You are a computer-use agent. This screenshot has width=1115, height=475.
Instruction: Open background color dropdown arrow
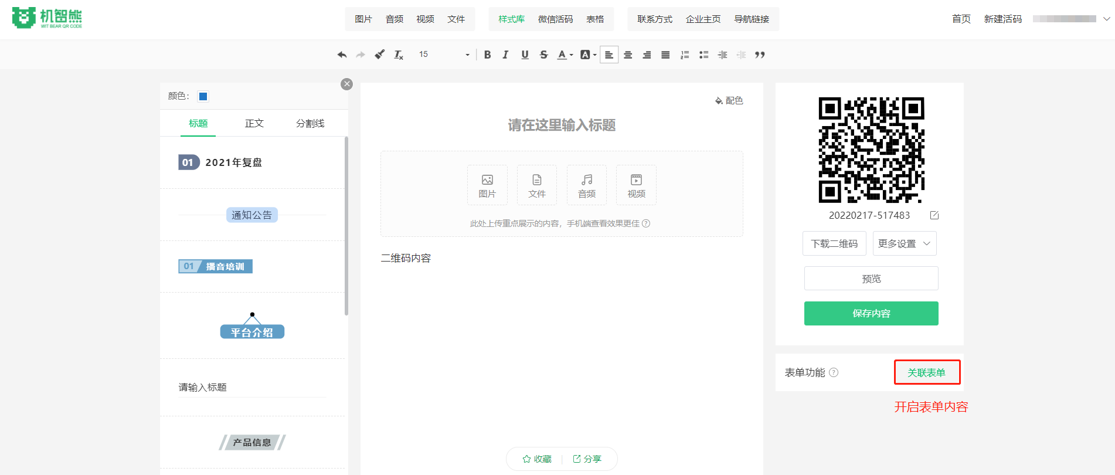click(594, 55)
